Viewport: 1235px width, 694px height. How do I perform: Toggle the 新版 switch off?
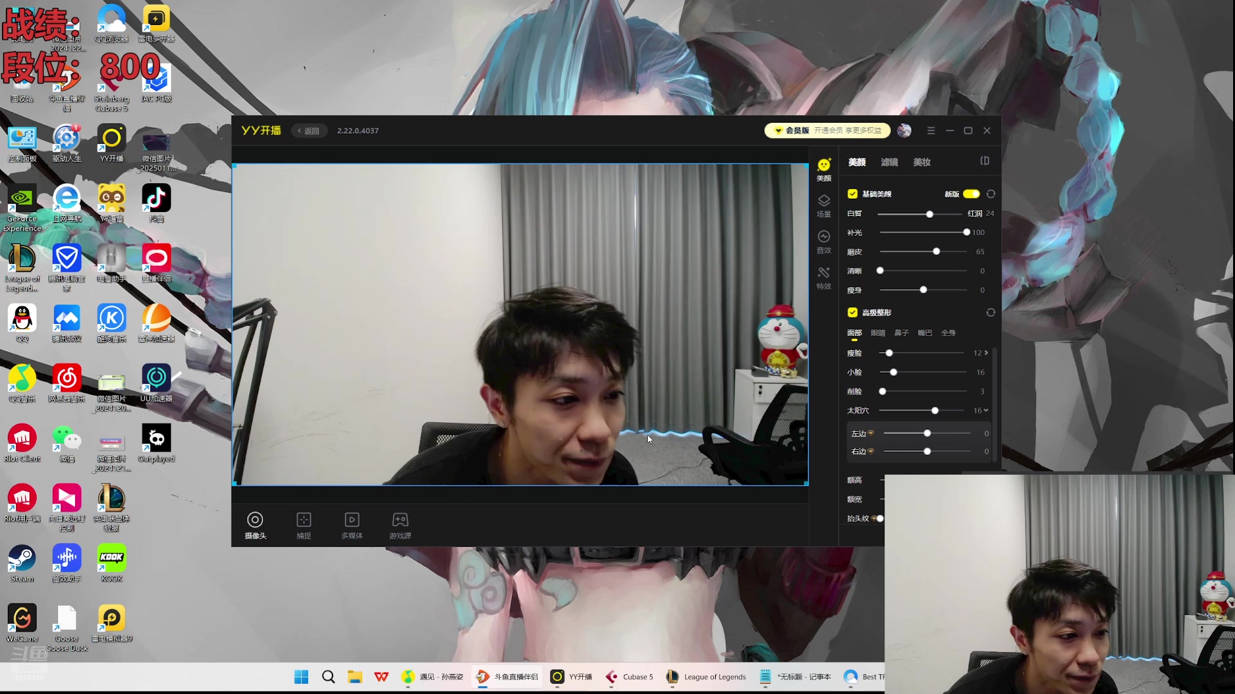971,194
